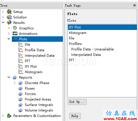Click the Fluxes report icon
This screenshot has width=138, height=121.
21,88
